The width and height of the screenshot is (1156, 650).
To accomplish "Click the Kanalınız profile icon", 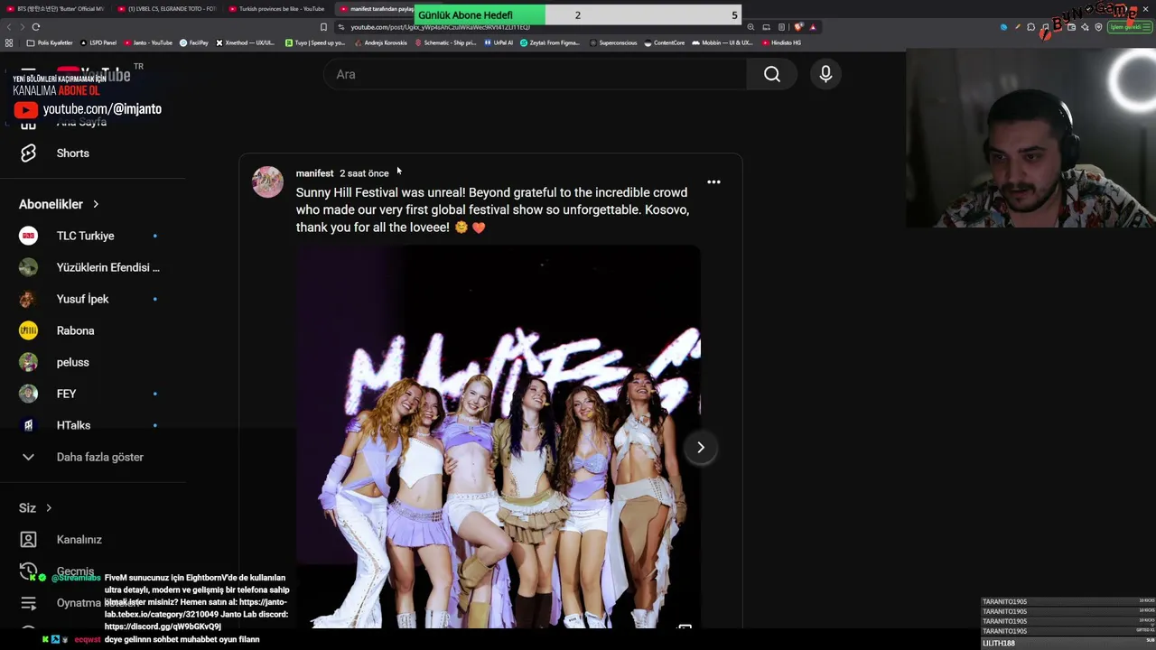I will pyautogui.click(x=28, y=540).
